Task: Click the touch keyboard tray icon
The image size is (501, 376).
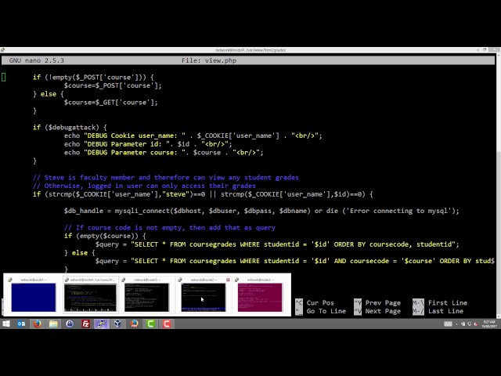Action: tap(448, 324)
